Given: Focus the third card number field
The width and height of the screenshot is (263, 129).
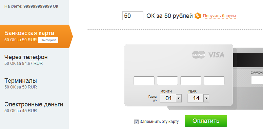Looking at the screenshot, I should [x=191, y=81].
